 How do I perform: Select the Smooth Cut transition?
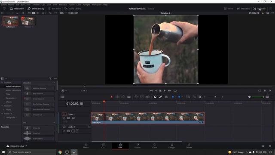pyautogui.click(x=39, y=115)
